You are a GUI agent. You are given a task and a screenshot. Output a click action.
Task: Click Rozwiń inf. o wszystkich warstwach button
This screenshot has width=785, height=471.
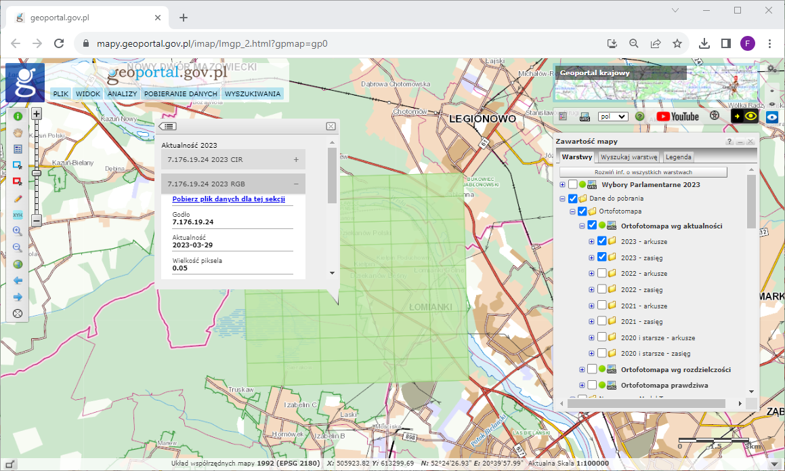643,172
